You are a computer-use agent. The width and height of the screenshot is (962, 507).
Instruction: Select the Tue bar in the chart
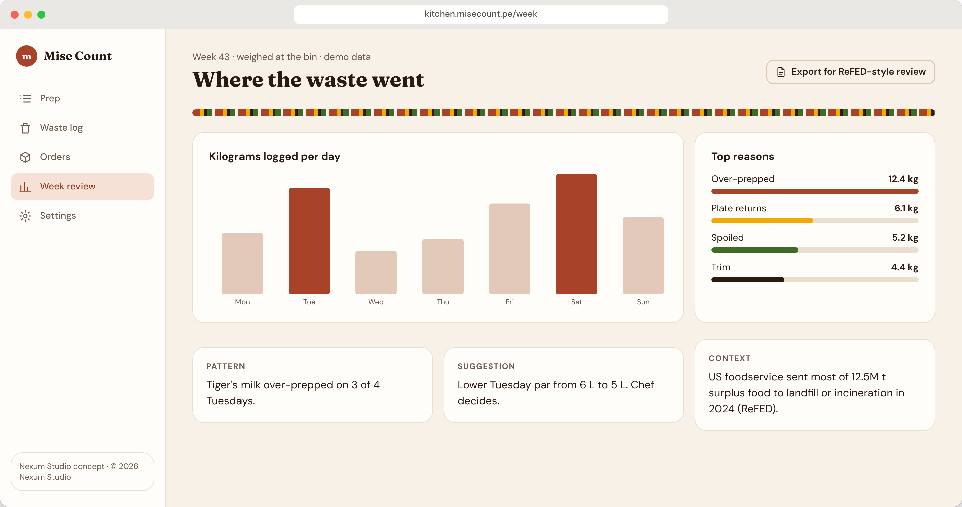click(x=309, y=241)
